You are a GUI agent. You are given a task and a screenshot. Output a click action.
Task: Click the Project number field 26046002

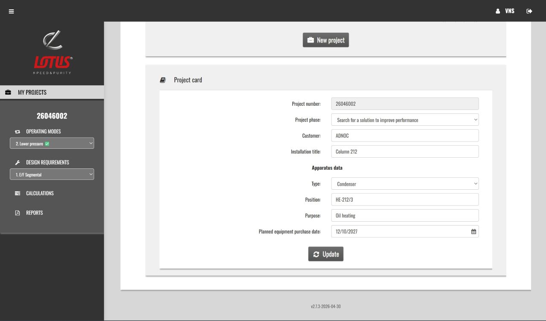click(x=405, y=104)
